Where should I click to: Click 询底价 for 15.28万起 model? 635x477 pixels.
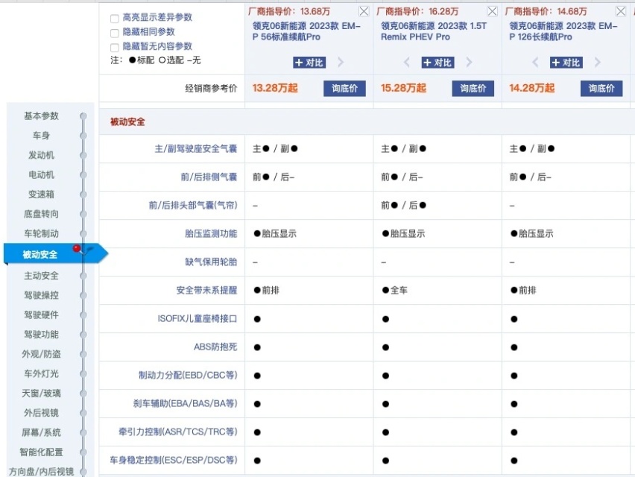[473, 88]
